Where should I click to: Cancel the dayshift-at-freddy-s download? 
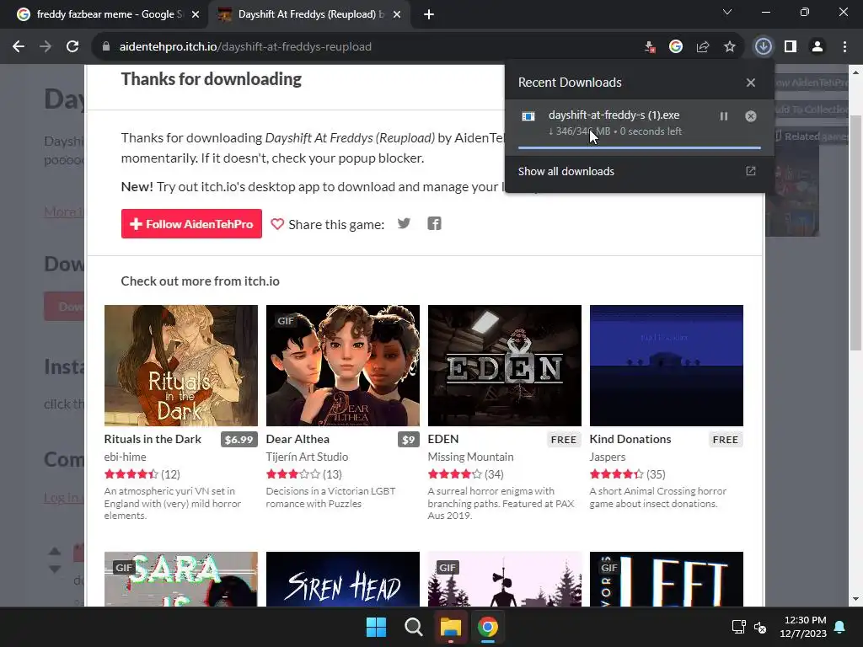[751, 116]
